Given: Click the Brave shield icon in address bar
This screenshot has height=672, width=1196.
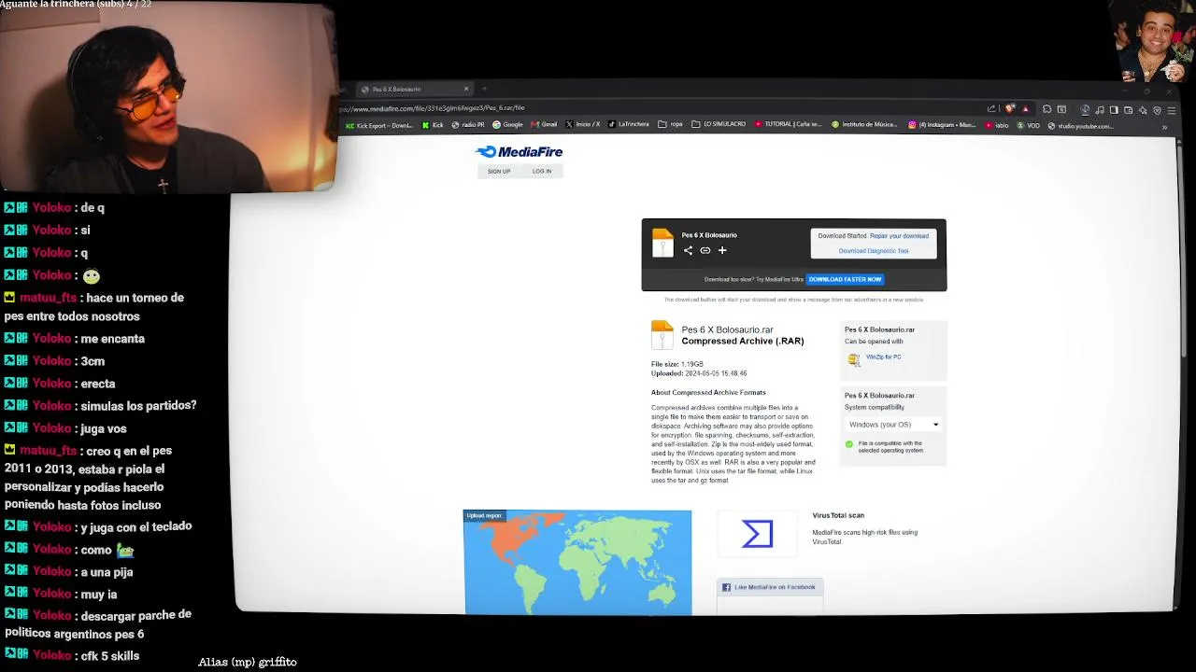Looking at the screenshot, I should tap(1010, 109).
